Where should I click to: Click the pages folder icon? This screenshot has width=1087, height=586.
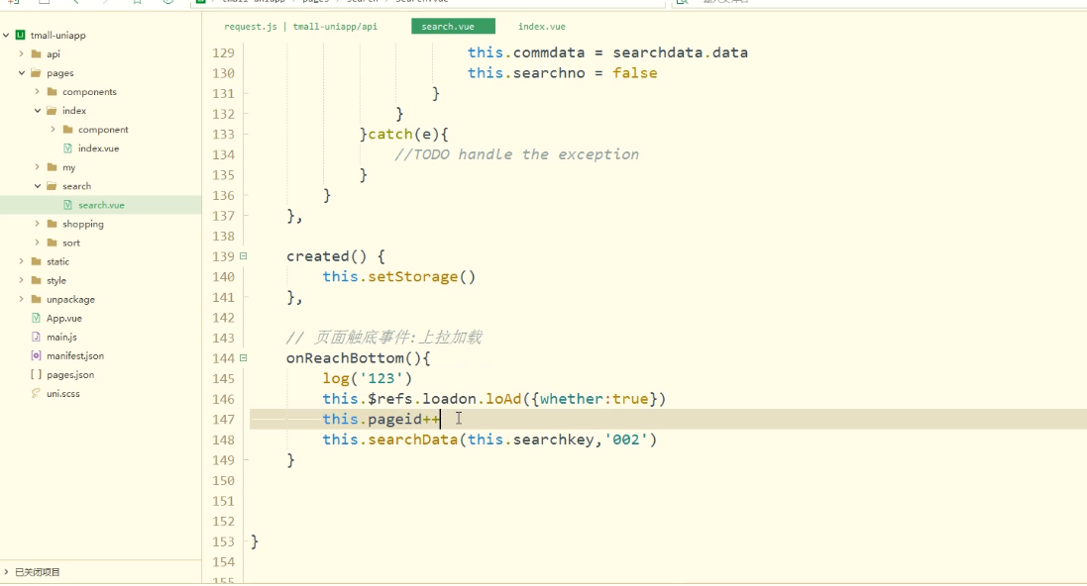pos(36,72)
